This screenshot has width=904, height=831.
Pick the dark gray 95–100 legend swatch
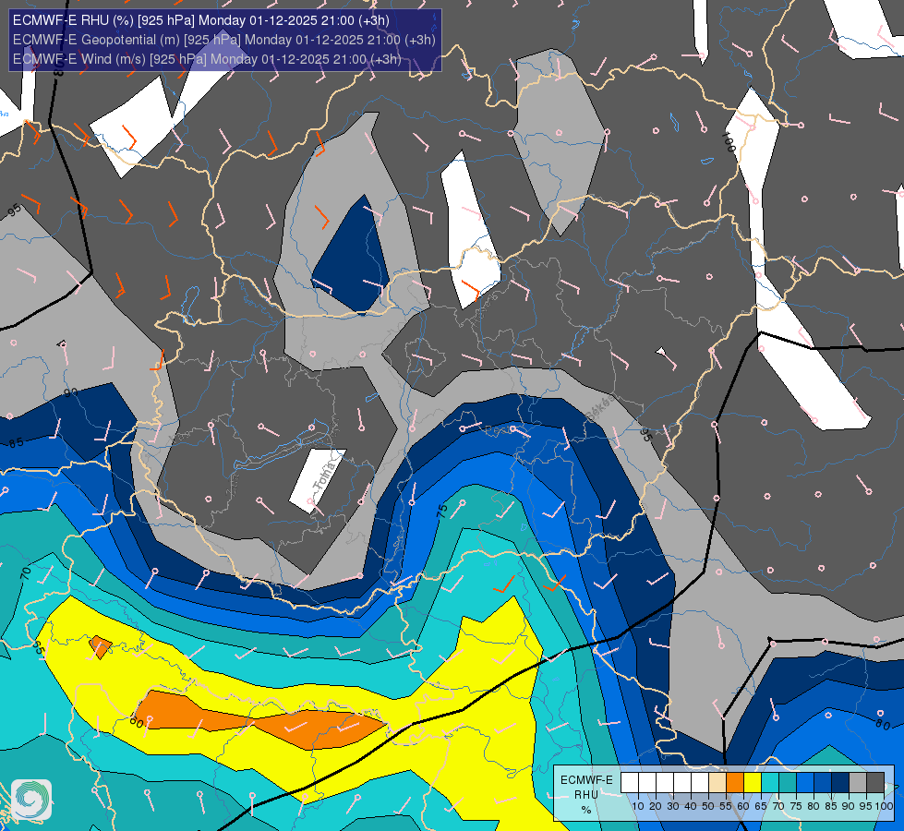point(875,783)
